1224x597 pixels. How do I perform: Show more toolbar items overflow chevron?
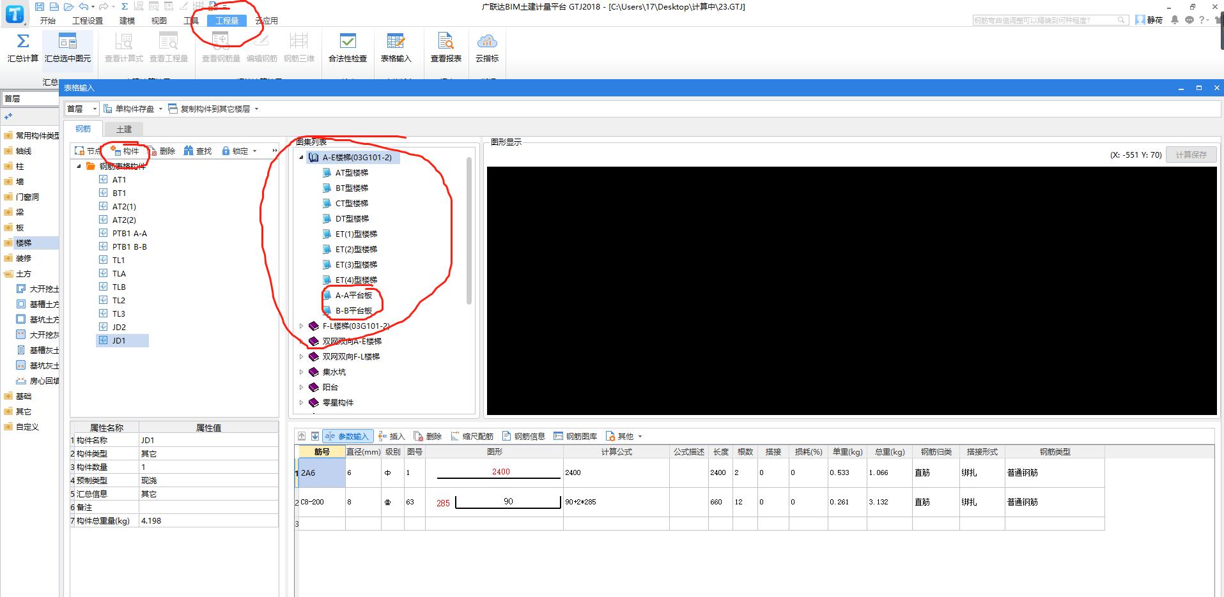275,151
